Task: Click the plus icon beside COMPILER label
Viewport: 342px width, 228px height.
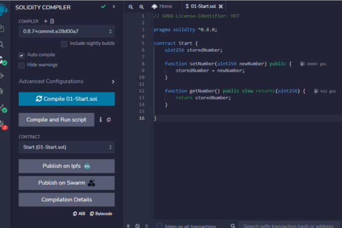Action: 45,21
